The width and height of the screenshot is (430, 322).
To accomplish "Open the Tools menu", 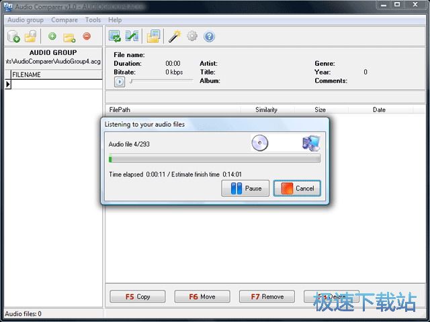I will click(93, 20).
